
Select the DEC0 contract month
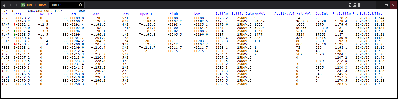click(x=5, y=74)
